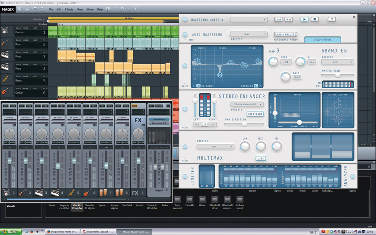Open the FX dropdown on Drums track
Image resolution: width=376 pixels, height=235 pixels.
coord(45,28)
